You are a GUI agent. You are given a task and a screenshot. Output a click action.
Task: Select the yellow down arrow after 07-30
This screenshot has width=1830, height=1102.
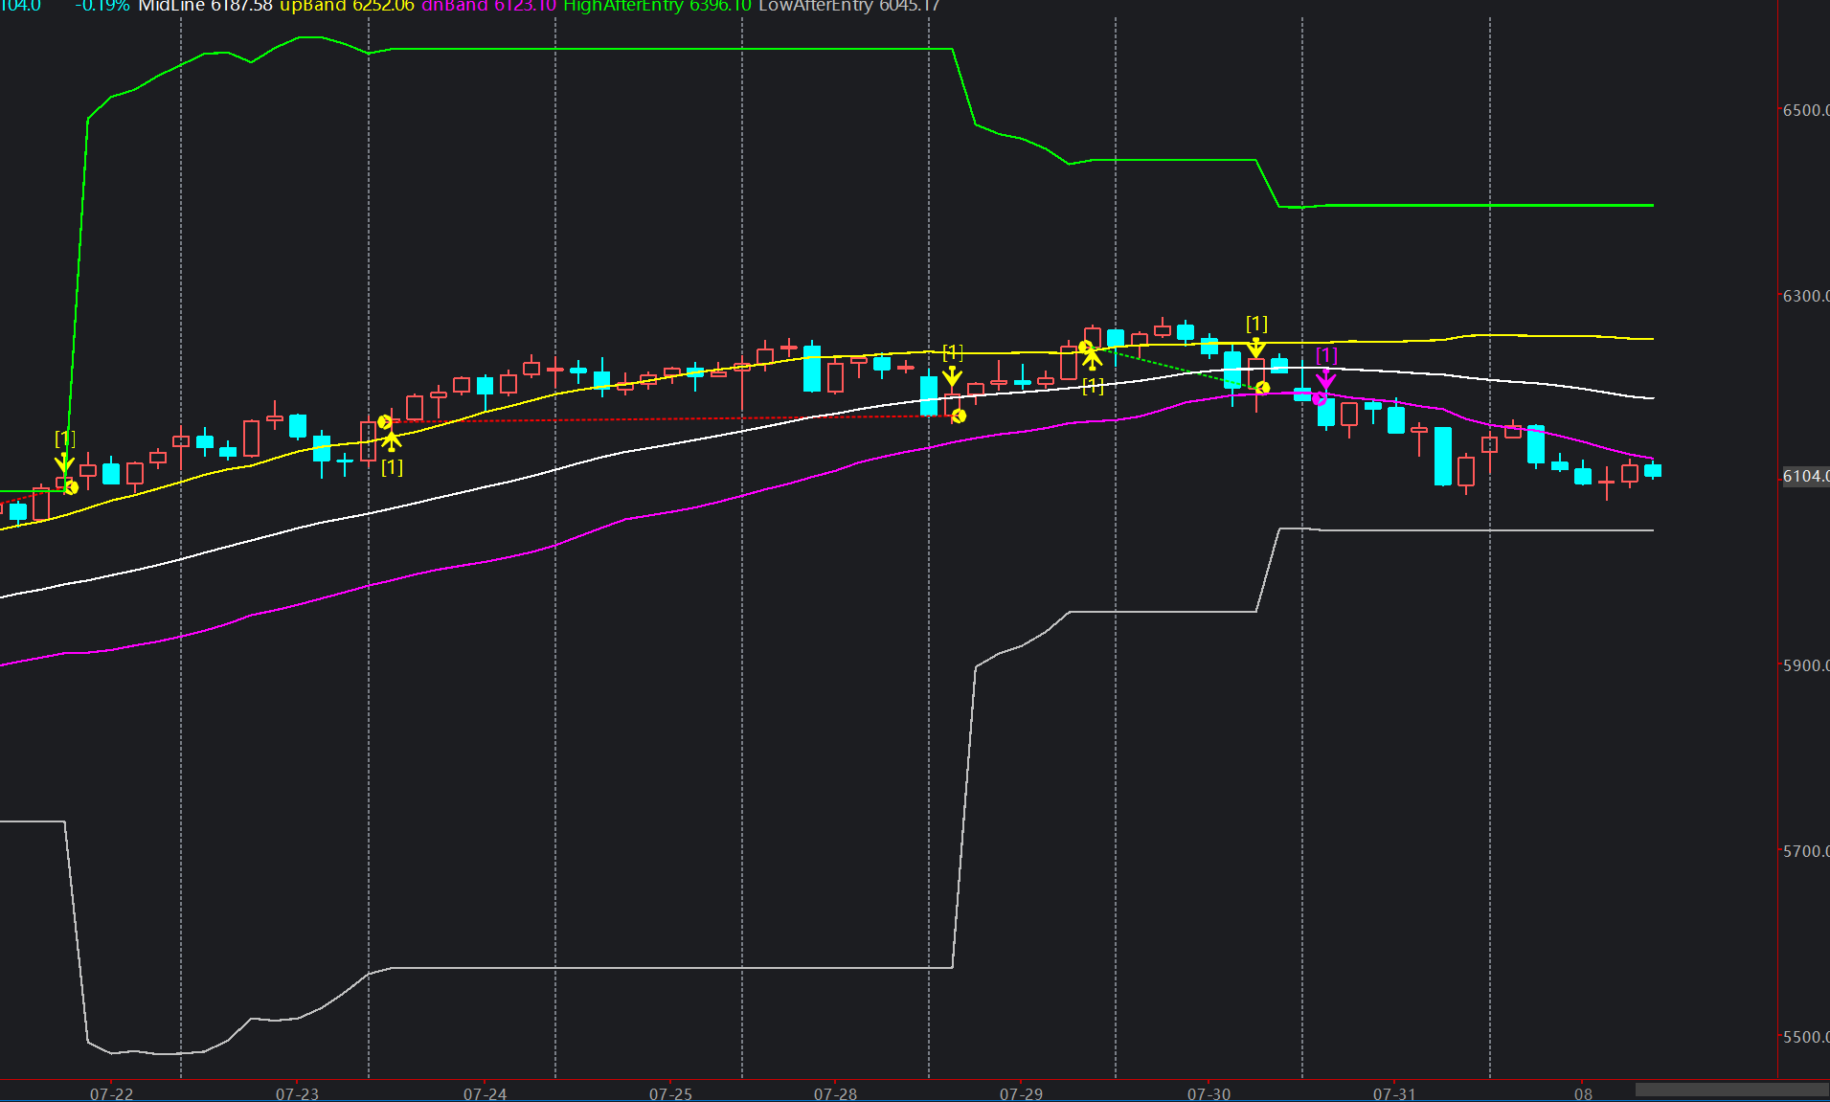click(x=1255, y=348)
